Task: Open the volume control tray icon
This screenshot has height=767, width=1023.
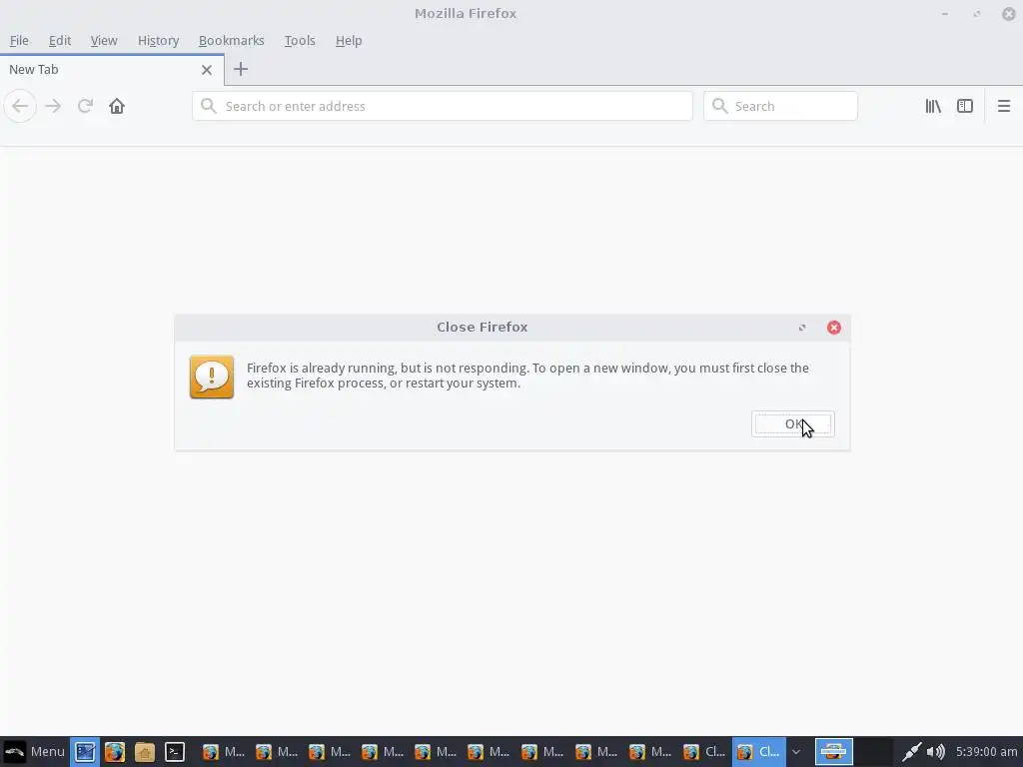Action: [935, 752]
